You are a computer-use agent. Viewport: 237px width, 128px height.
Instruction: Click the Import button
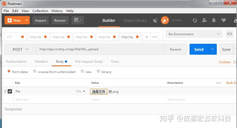40,20
